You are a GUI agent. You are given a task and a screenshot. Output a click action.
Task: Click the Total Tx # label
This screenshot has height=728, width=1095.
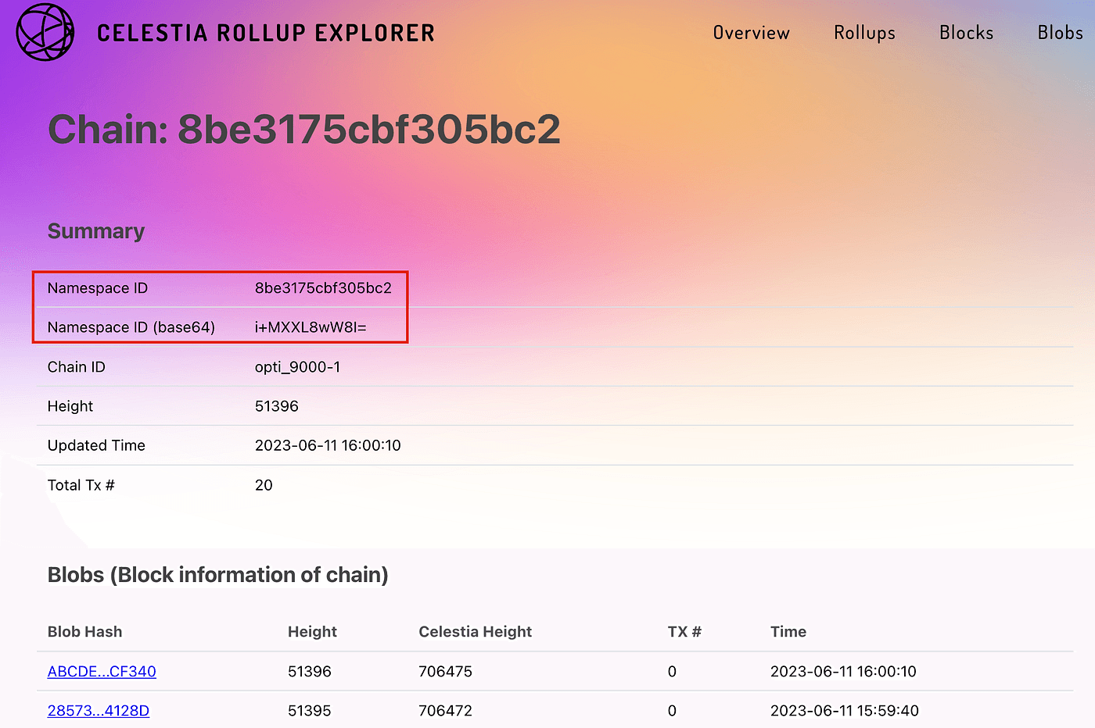[x=81, y=485]
